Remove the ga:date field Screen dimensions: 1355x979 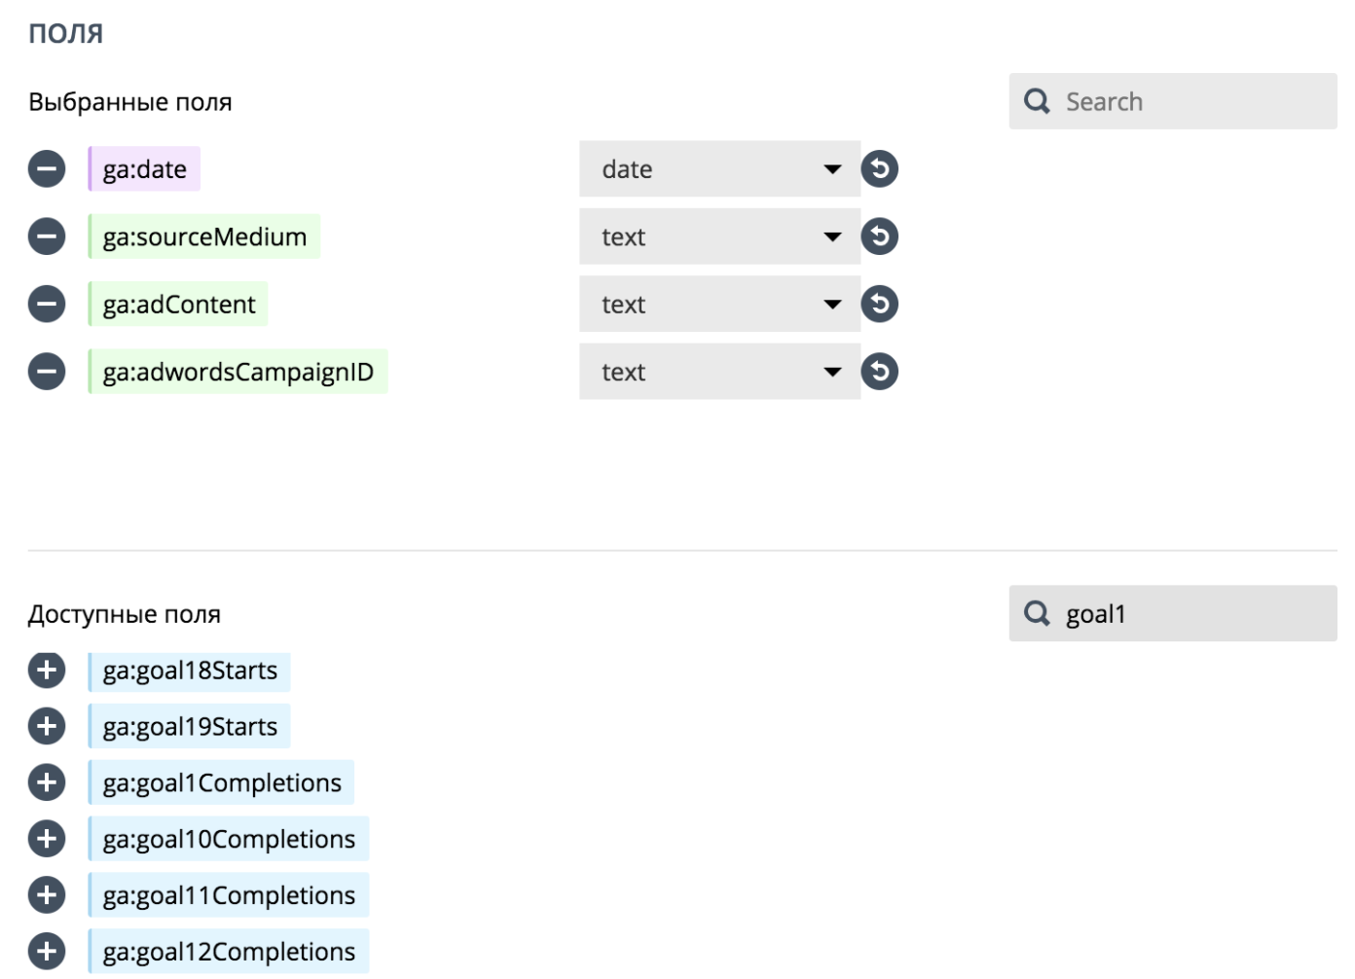pos(46,169)
